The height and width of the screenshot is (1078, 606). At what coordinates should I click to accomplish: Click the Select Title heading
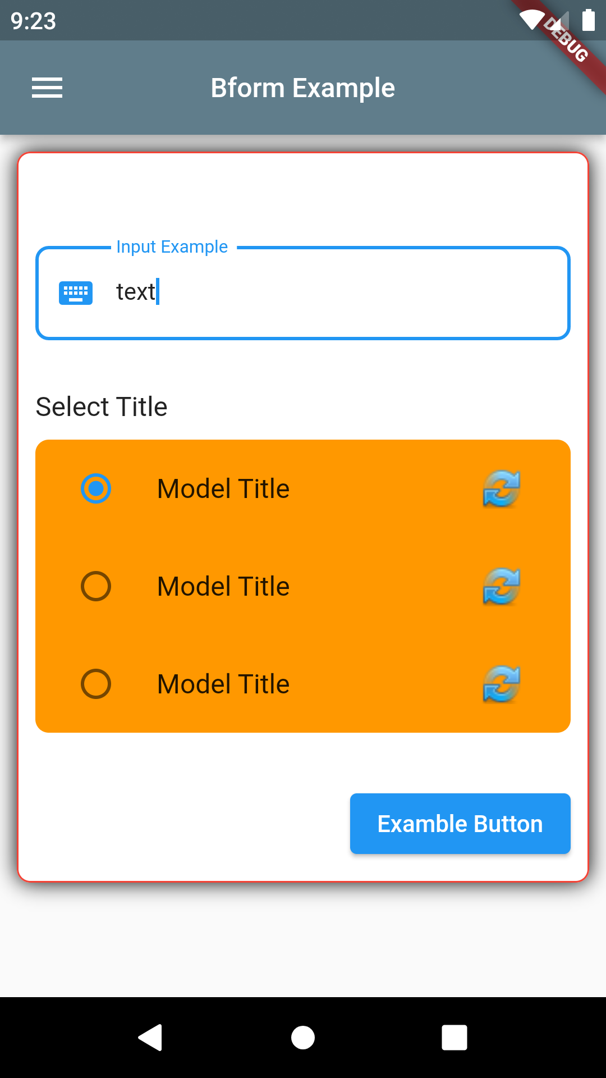pyautogui.click(x=102, y=406)
